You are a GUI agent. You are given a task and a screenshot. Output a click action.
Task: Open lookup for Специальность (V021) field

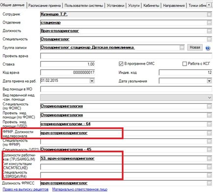click(209, 149)
